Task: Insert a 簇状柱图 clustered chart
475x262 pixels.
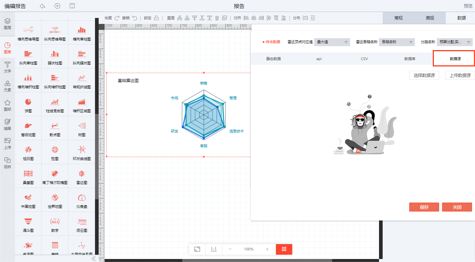Action: 55,57
